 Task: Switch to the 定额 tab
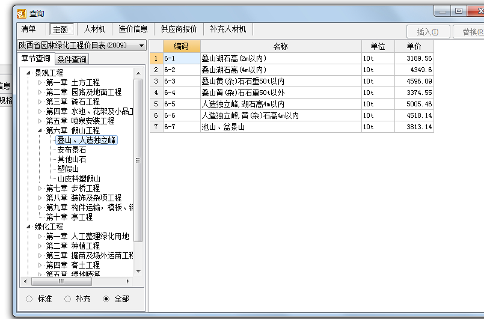[x=61, y=29]
